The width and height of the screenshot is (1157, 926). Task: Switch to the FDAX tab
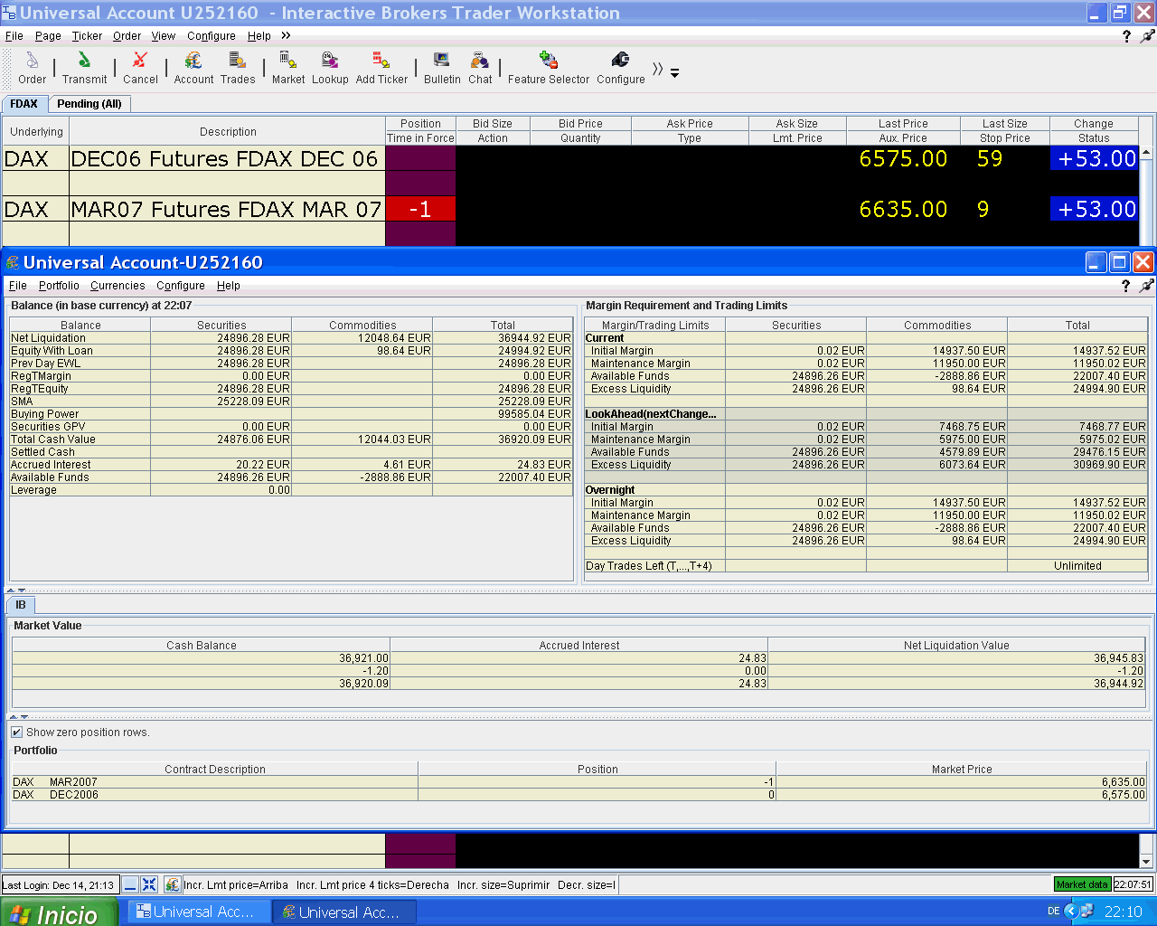click(24, 104)
